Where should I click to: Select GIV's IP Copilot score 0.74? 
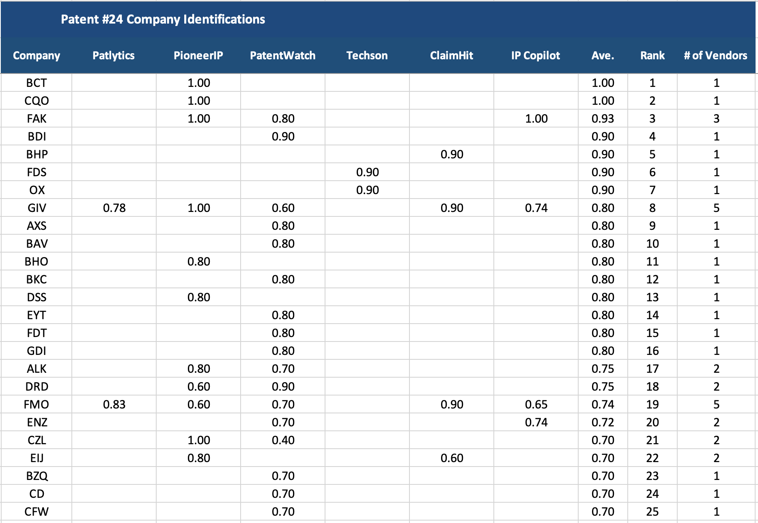[536, 208]
